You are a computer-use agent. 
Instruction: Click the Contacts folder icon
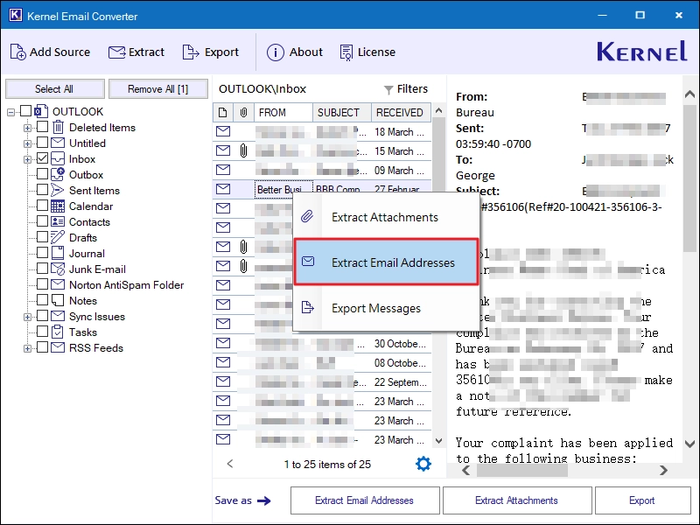tap(58, 221)
